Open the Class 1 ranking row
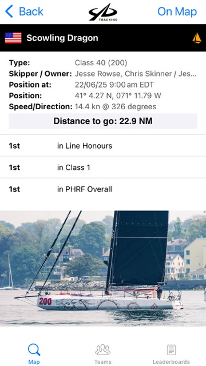The width and height of the screenshot is (206, 366). click(103, 168)
